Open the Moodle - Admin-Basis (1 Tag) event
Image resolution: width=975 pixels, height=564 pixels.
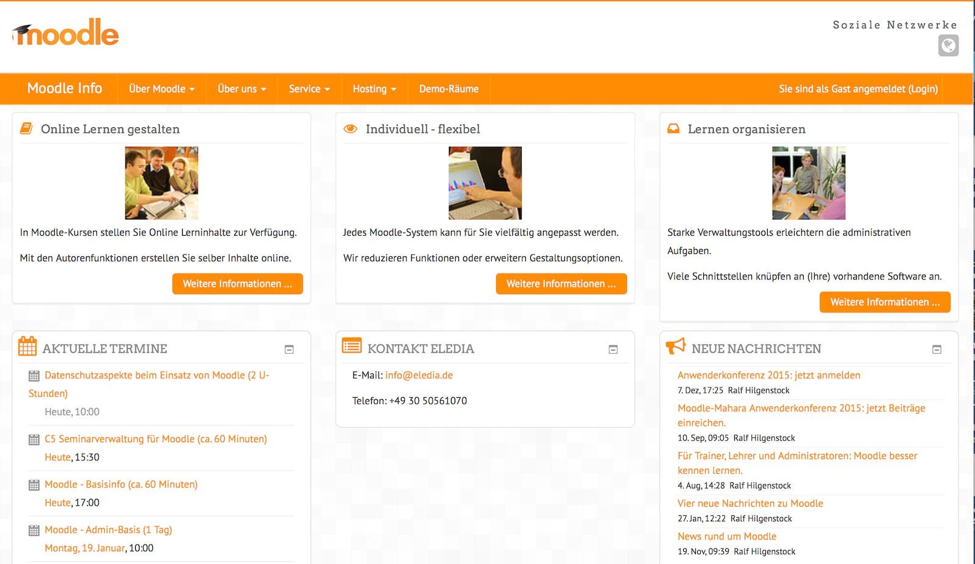tap(108, 530)
